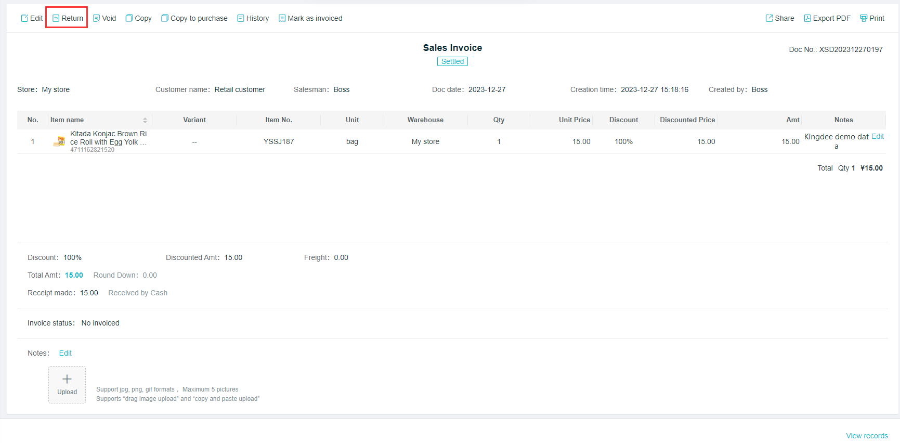This screenshot has height=443, width=900.
Task: Copy the invoice document
Action: click(138, 18)
